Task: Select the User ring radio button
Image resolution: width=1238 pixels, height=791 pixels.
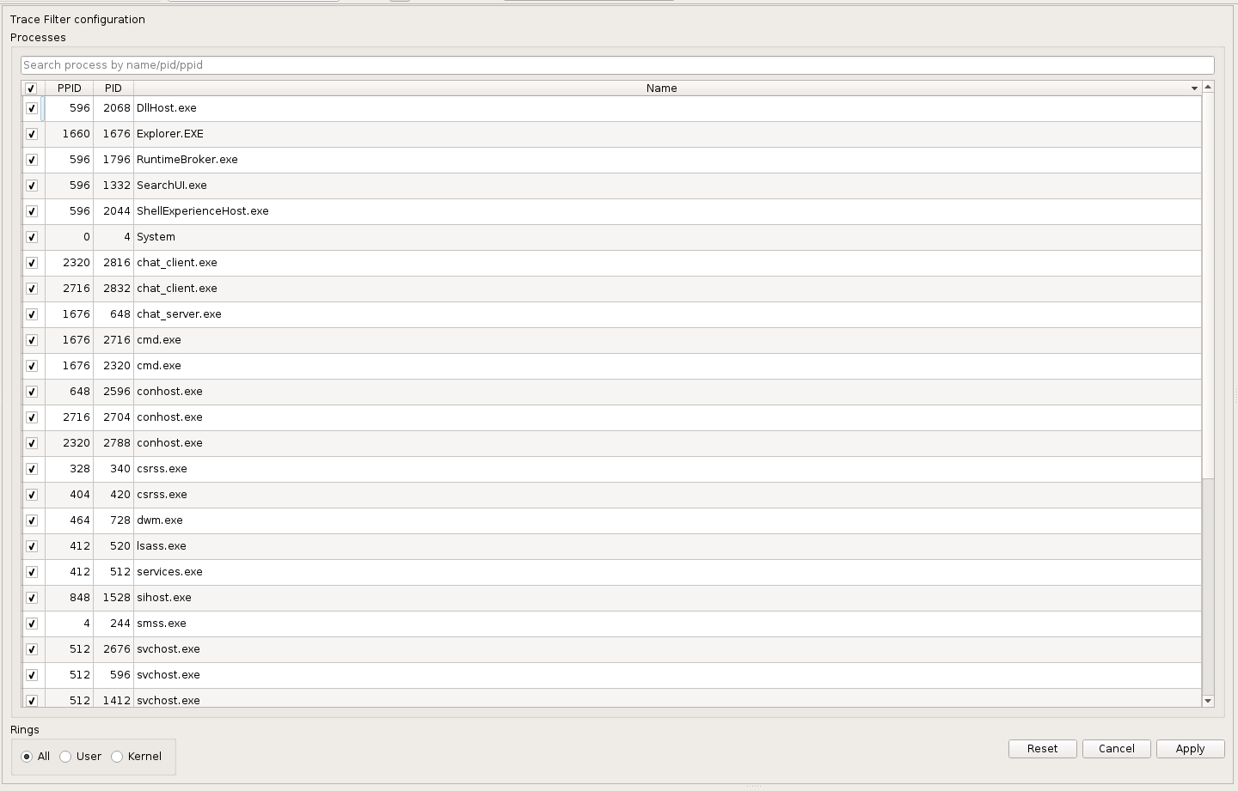Action: pos(65,757)
